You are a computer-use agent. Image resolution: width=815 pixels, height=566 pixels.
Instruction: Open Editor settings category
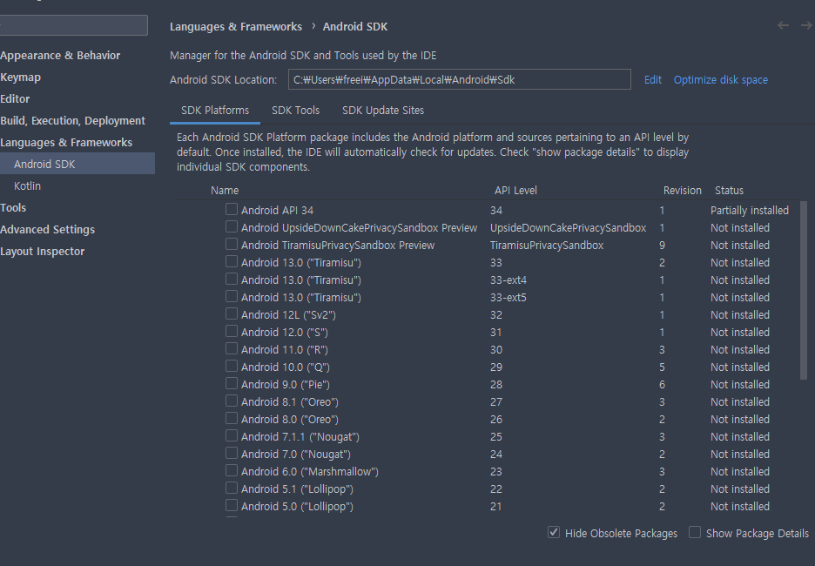point(15,98)
